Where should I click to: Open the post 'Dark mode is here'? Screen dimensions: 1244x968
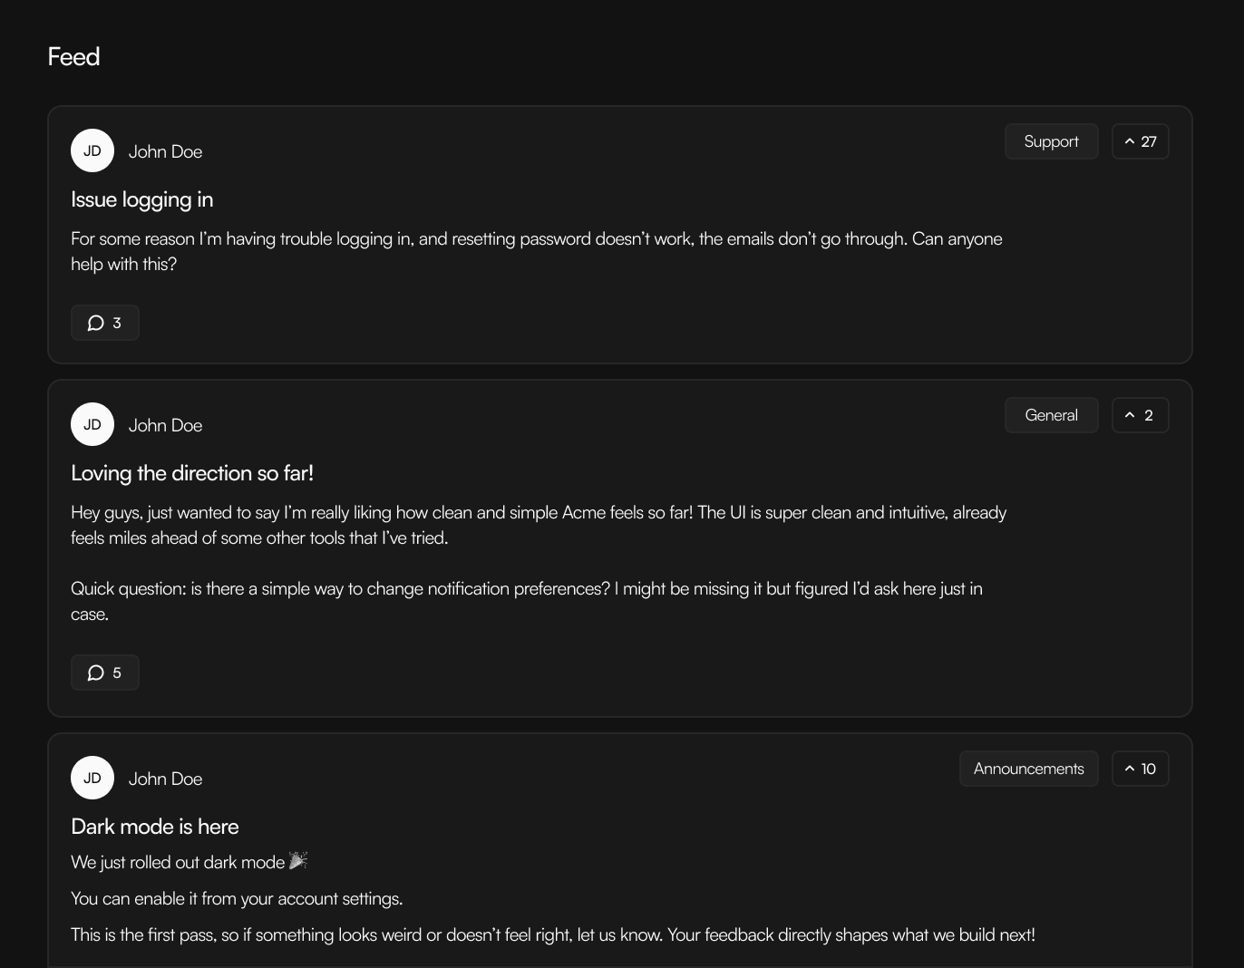[x=154, y=826]
